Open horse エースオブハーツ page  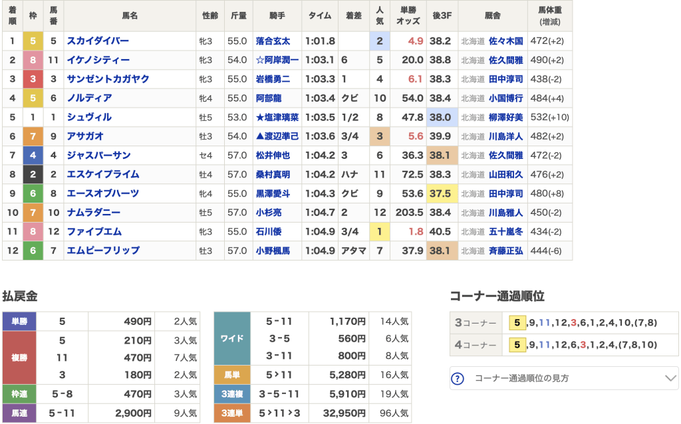pyautogui.click(x=103, y=193)
